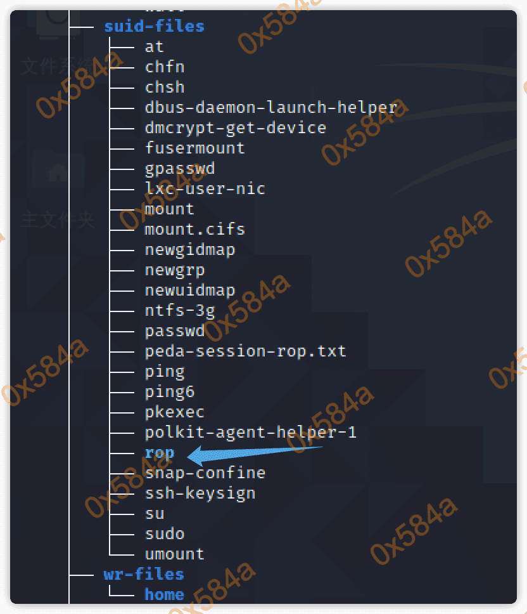The image size is (527, 614).
Task: Click the wr-files directory name
Action: click(x=144, y=575)
